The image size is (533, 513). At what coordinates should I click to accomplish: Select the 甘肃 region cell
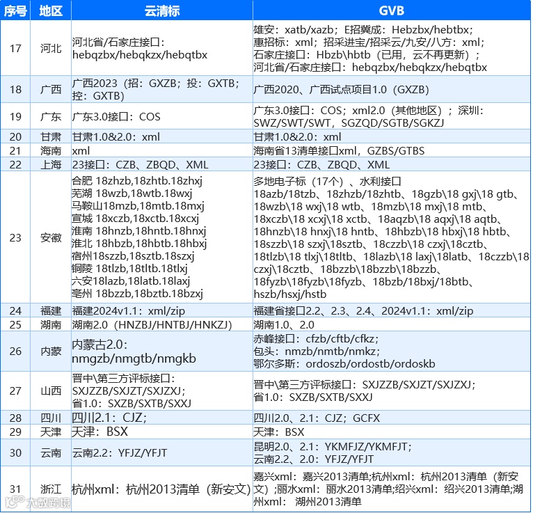coord(51,136)
